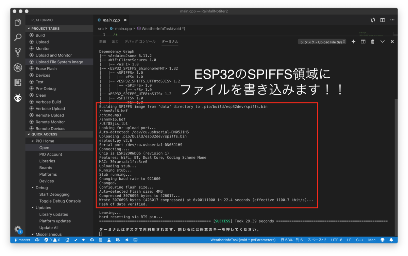Image resolution: width=408 pixels, height=256 pixels.
Task: Close the terminal panel with X
Action: tap(392, 42)
